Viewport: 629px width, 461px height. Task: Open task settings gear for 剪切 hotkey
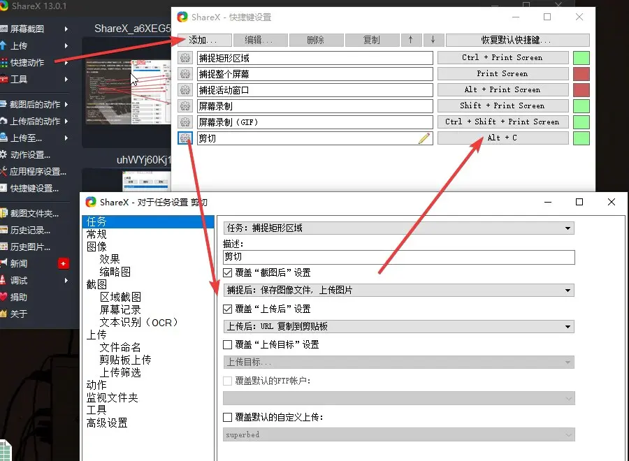[x=185, y=138]
